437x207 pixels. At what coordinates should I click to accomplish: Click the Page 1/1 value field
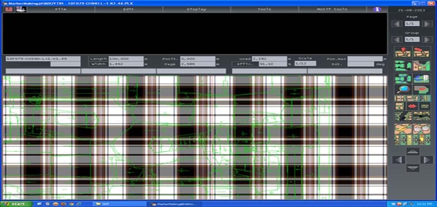coord(412,24)
